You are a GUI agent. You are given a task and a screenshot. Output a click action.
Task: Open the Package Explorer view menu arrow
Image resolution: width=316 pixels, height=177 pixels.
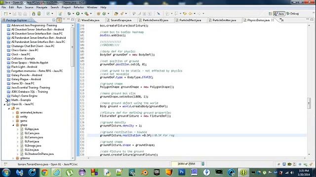click(x=64, y=20)
